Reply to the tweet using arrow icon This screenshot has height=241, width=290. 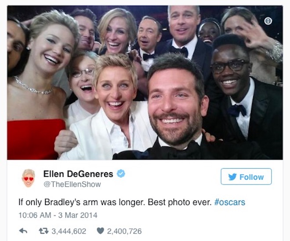pos(23,231)
